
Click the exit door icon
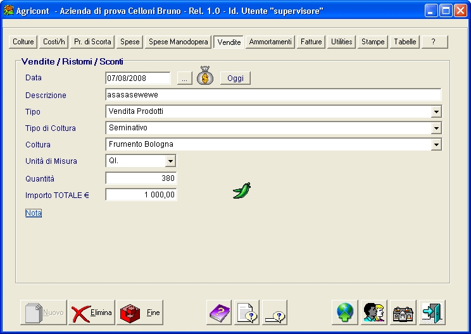pos(433,312)
